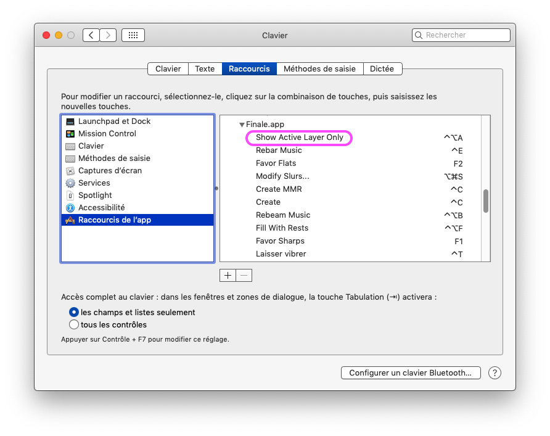
Task: Select 'tous les contrôles' radio button
Action: (x=74, y=325)
